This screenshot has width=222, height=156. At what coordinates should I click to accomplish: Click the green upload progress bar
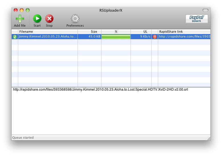pyautogui.click(x=116, y=37)
